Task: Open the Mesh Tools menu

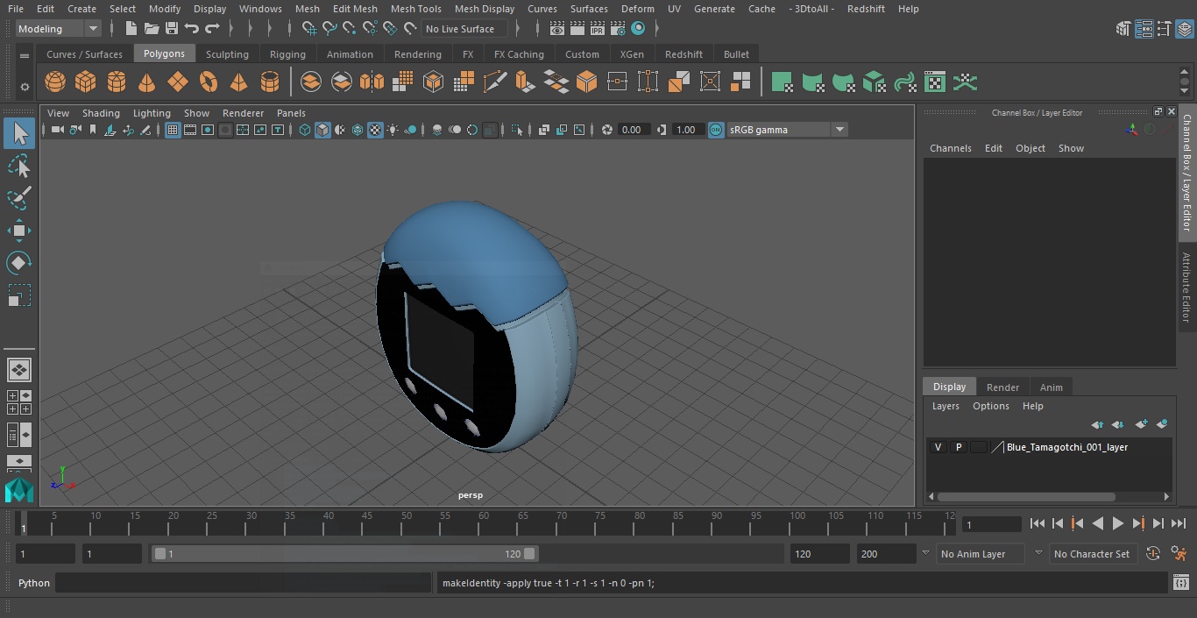Action: click(x=415, y=9)
